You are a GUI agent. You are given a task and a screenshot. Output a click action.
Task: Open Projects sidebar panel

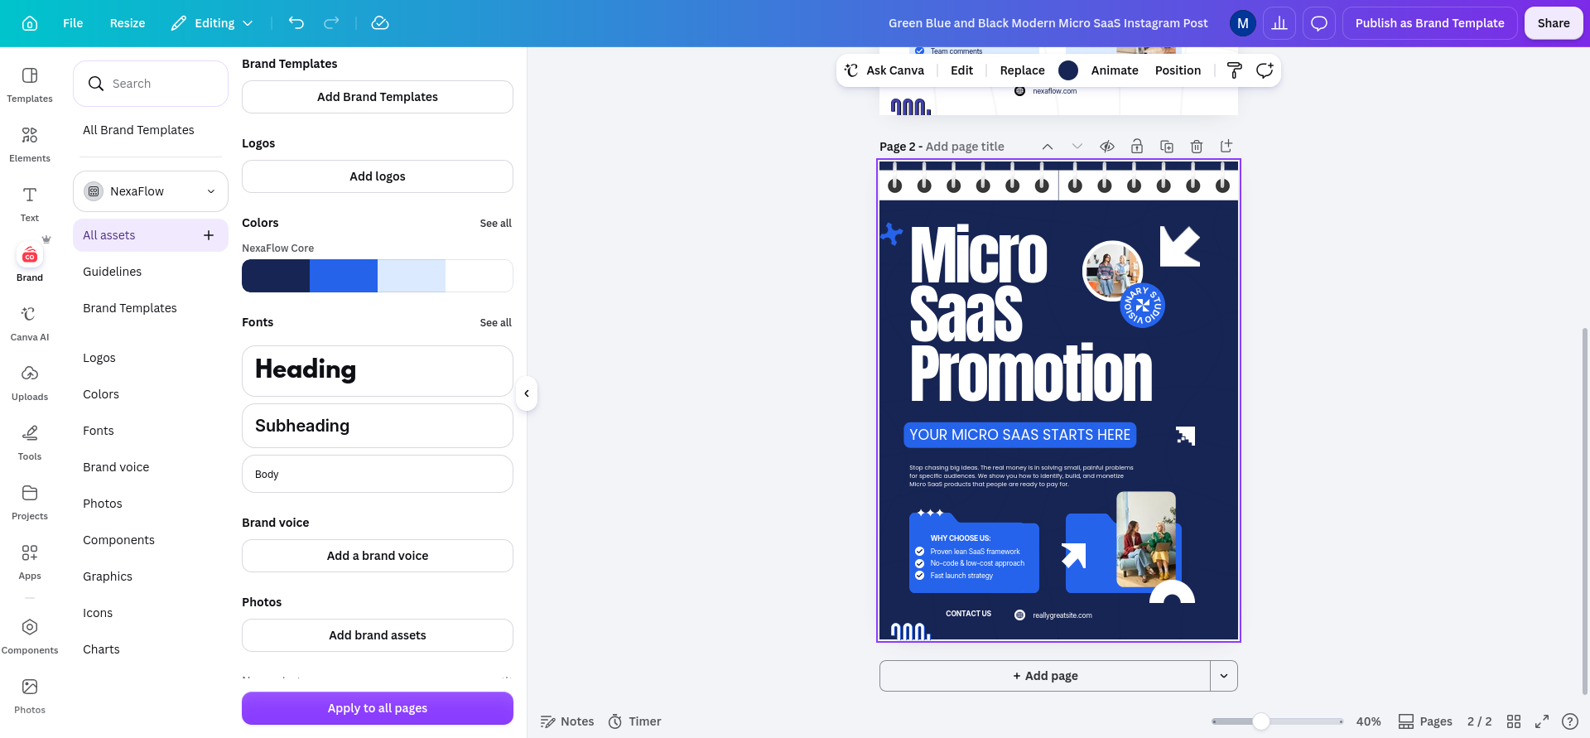pyautogui.click(x=30, y=502)
